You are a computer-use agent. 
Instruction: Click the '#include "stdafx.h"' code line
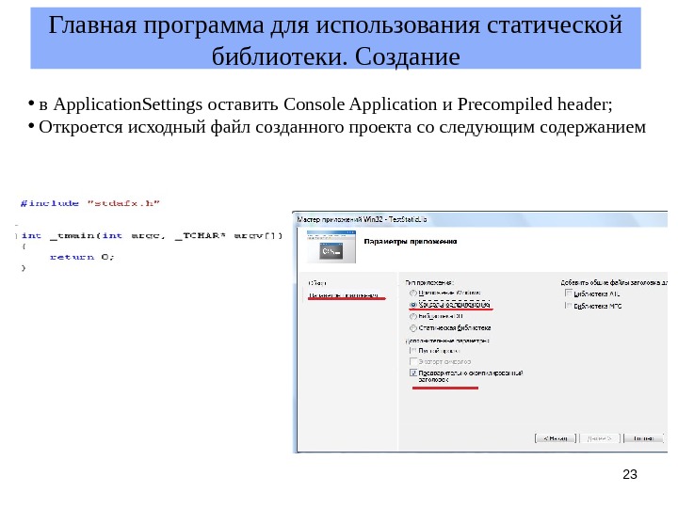coord(90,203)
